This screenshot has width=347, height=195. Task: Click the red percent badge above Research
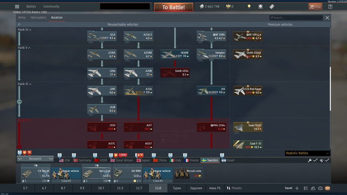(x=29, y=153)
